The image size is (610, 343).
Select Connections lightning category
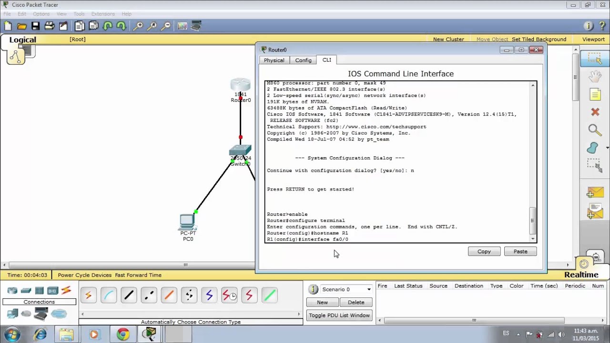click(66, 291)
